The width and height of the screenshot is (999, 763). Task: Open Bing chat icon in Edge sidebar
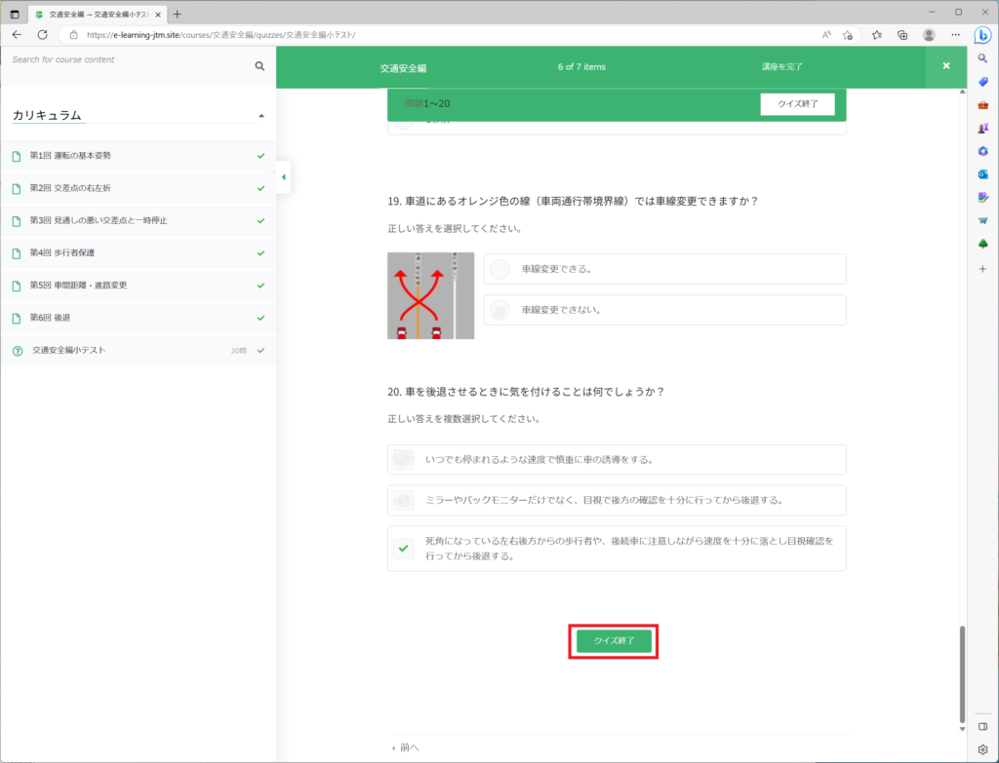(982, 35)
